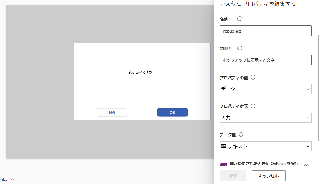319x184 pixels.
Task: Toggle 値が変更されたときに OnReset を実行
Action: click(224, 164)
